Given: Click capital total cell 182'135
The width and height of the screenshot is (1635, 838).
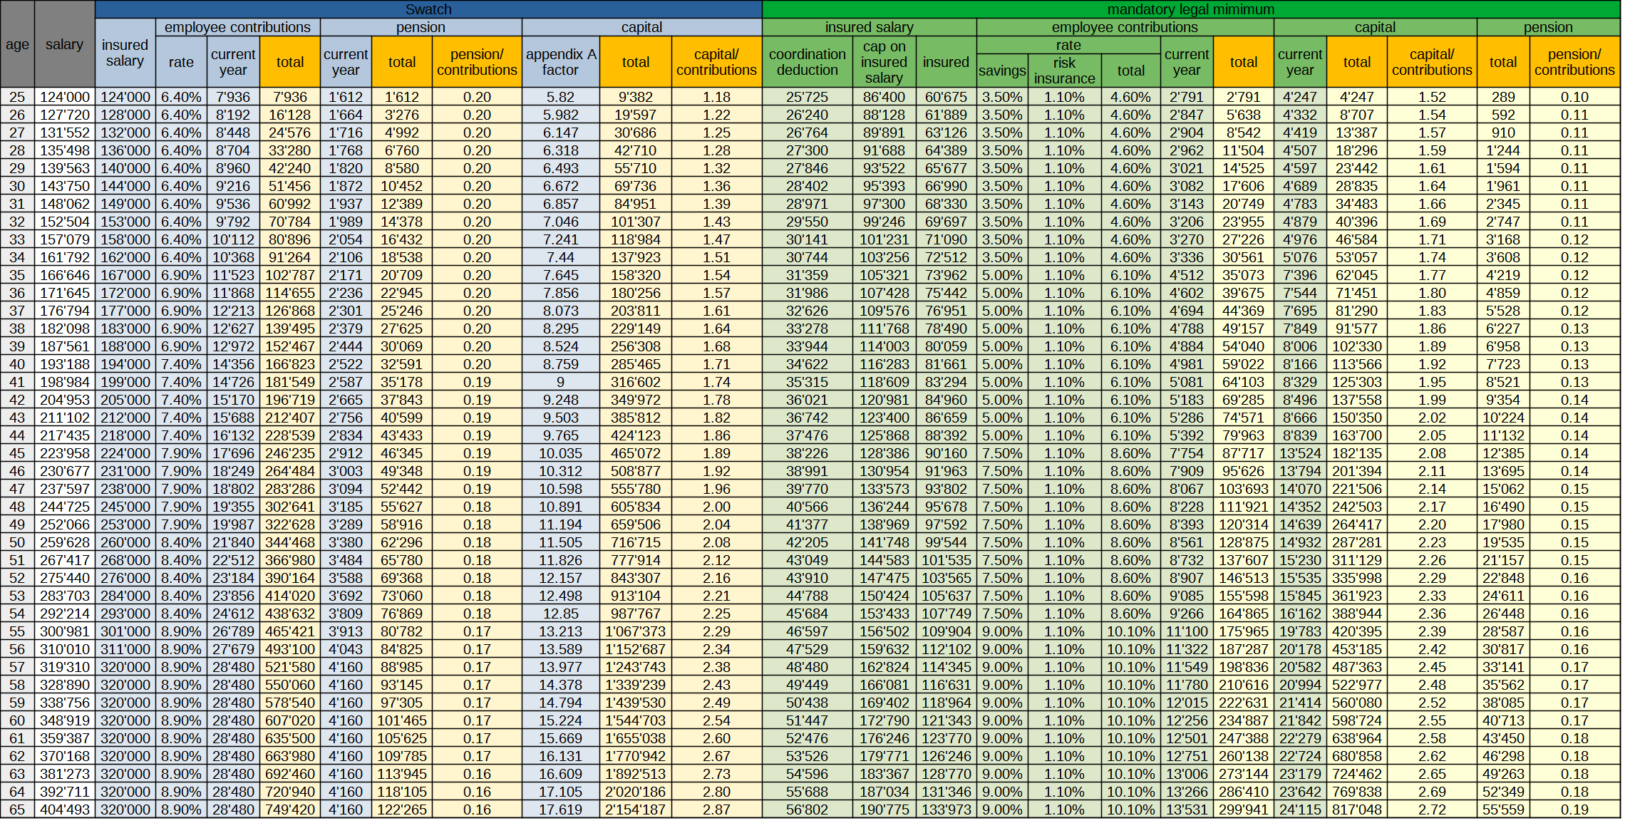Looking at the screenshot, I should pyautogui.click(x=1357, y=453).
